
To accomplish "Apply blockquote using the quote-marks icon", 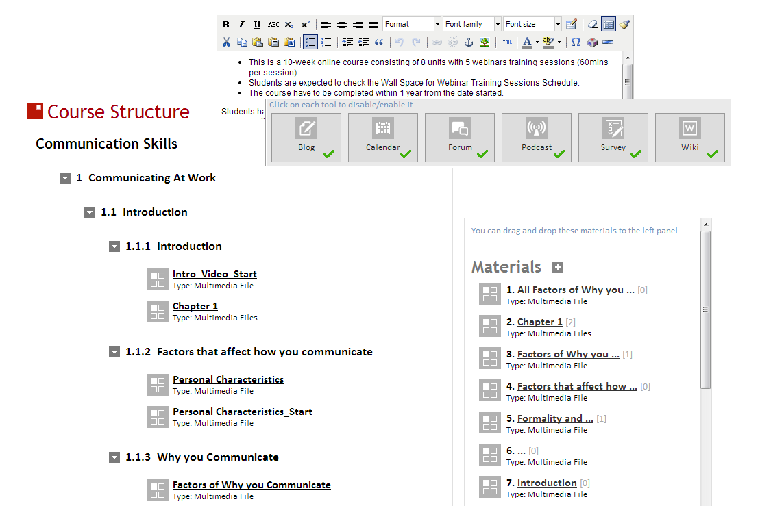I will pos(379,42).
